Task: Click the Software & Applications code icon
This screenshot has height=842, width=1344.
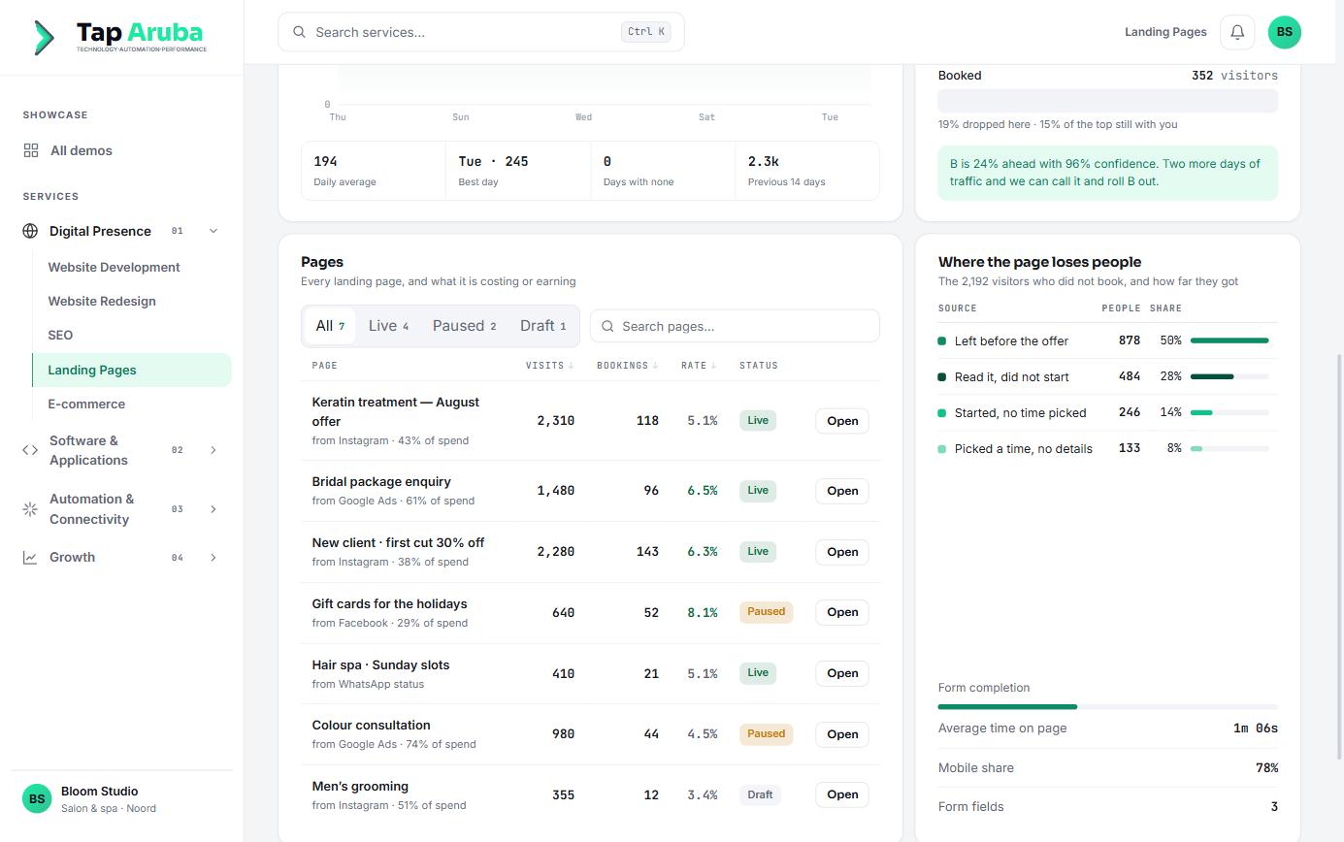Action: [x=30, y=450]
